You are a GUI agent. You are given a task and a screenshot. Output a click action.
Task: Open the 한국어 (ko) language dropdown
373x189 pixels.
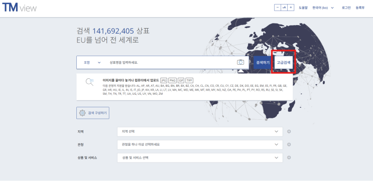coord(323,8)
